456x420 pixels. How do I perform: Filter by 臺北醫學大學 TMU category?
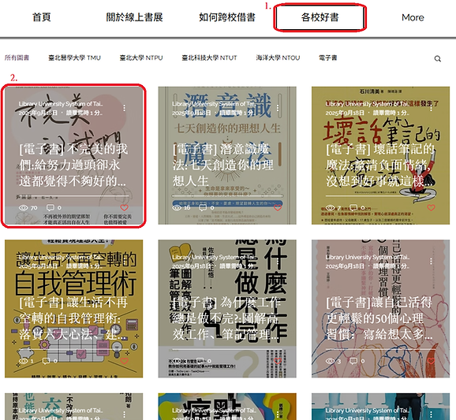coord(74,58)
